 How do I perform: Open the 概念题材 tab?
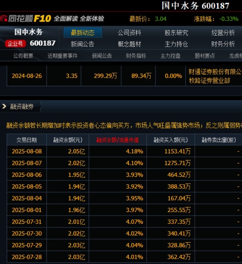pos(130,44)
